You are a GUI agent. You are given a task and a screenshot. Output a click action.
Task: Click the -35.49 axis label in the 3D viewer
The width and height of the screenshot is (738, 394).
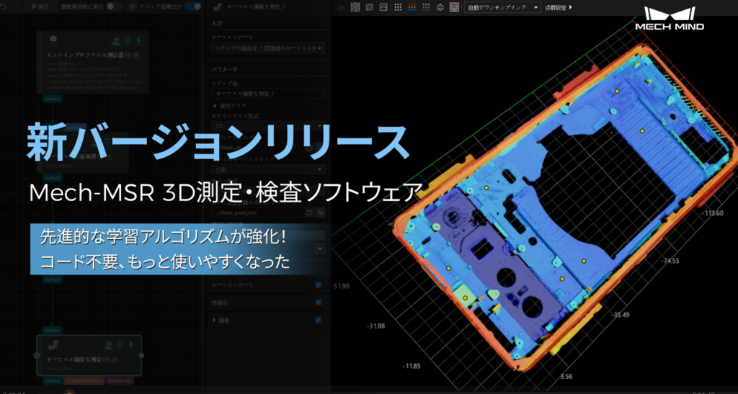point(620,315)
